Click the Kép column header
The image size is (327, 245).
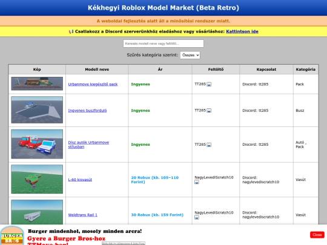[x=37, y=70]
